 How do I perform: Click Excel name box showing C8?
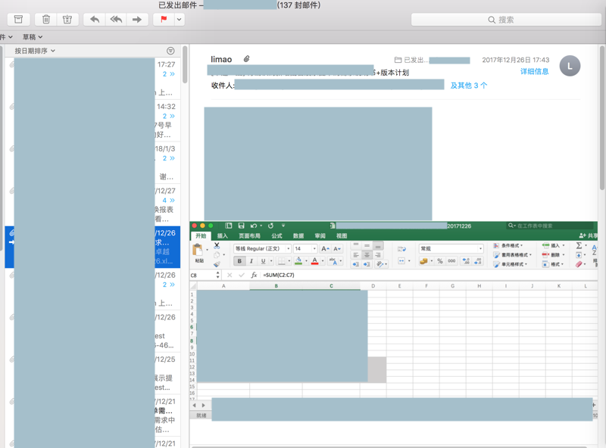[x=203, y=275]
